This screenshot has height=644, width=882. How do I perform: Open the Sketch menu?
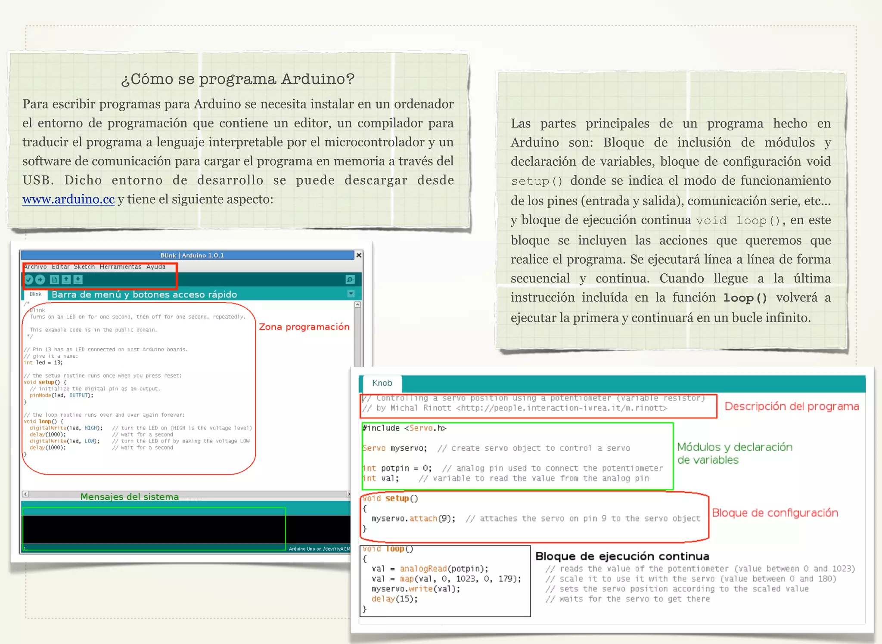tap(84, 267)
